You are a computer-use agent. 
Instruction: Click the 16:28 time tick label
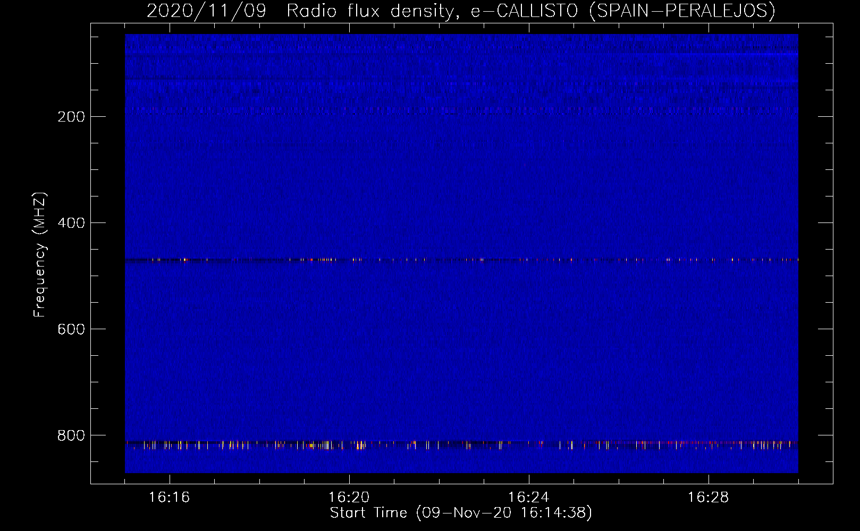coord(708,497)
